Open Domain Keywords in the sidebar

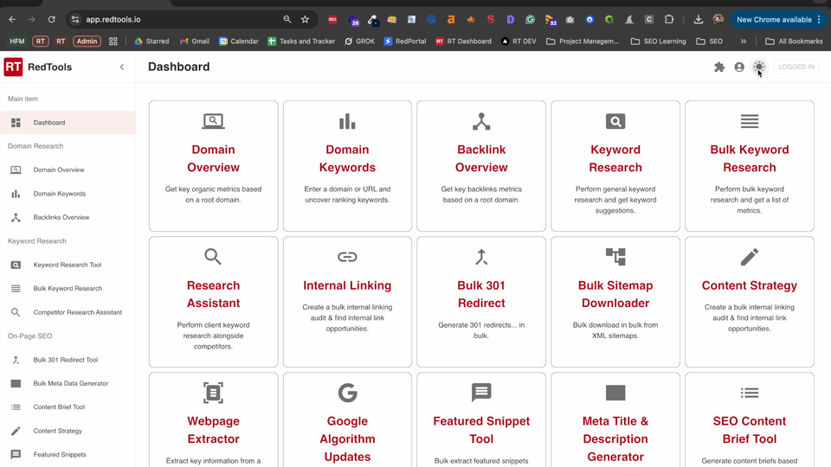68,194
